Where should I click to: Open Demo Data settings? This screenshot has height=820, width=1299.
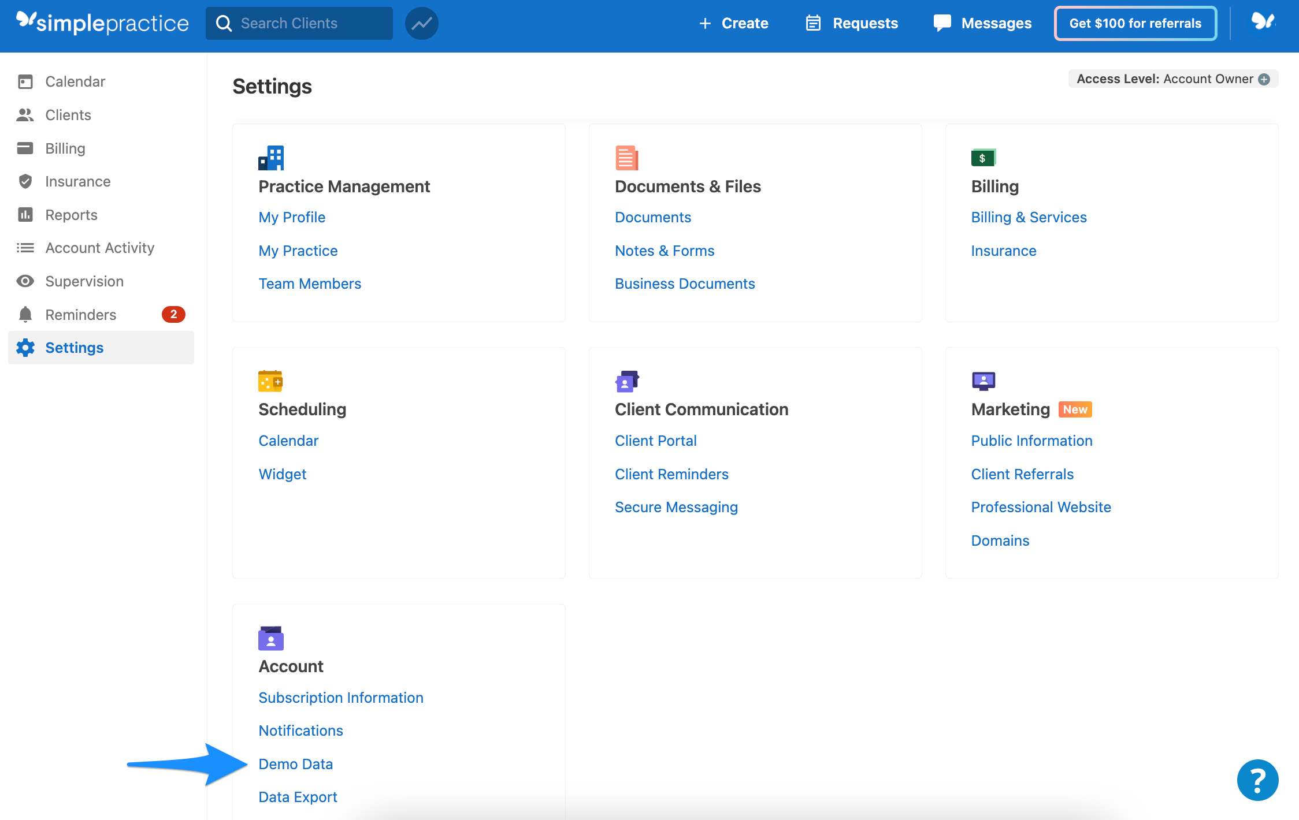pyautogui.click(x=295, y=763)
